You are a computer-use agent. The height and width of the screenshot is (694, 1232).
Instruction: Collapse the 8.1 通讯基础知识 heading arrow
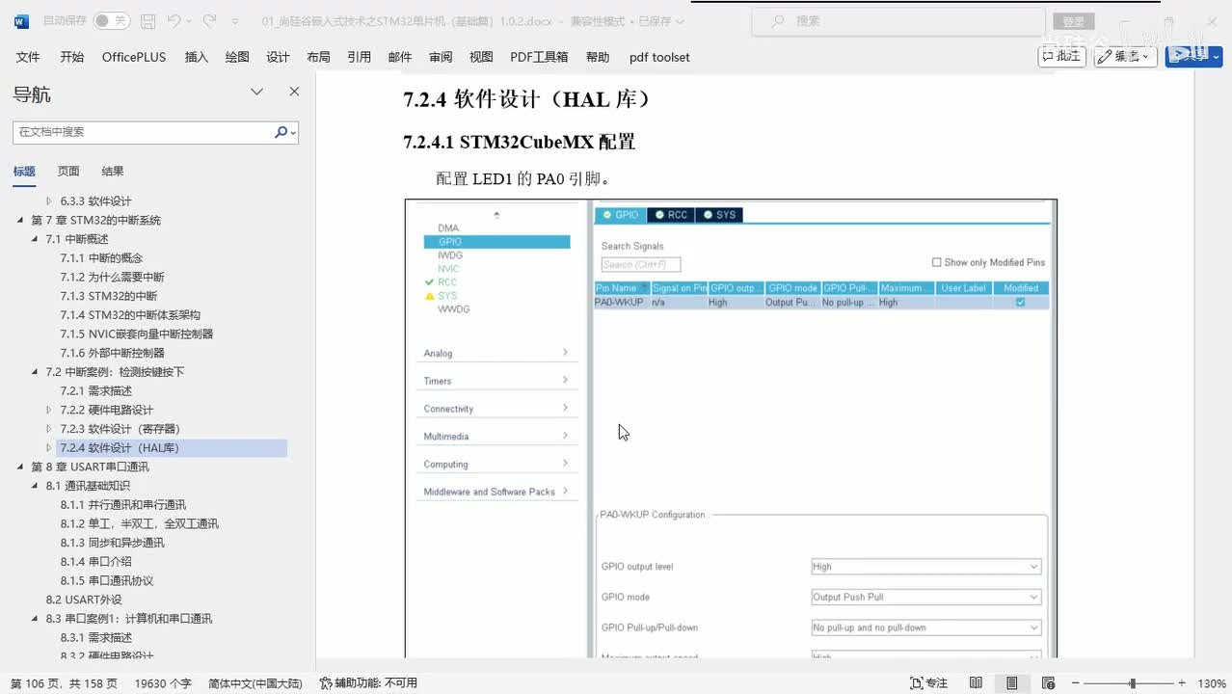[36, 486]
